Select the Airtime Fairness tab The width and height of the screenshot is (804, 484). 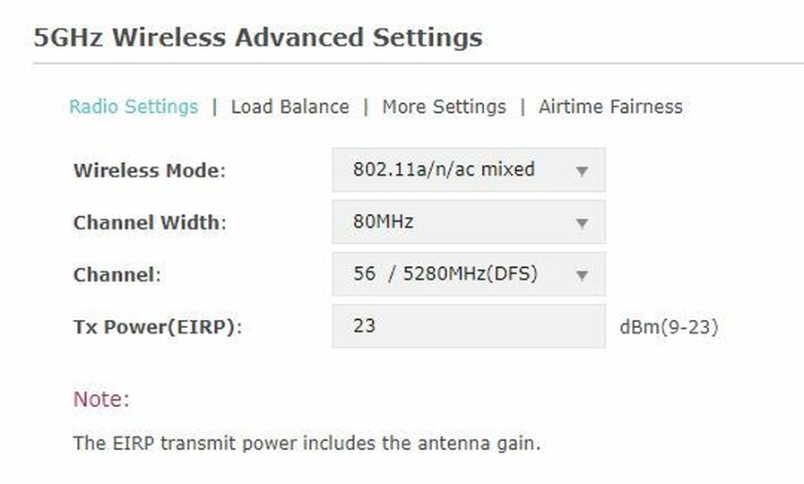(610, 107)
